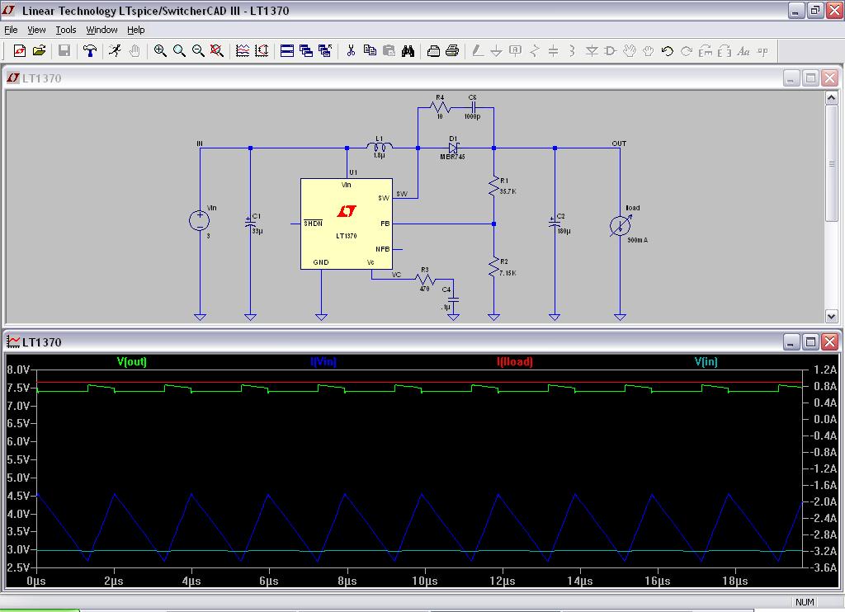The image size is (845, 612).
Task: Click the I(Iload) trace label
Action: point(515,361)
